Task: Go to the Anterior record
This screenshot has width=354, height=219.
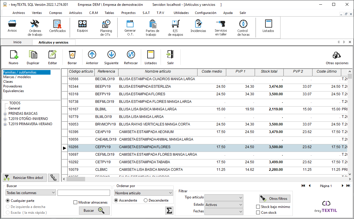Action: (92, 57)
